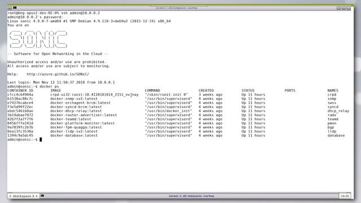Click the terminal window title text
The height and width of the screenshot is (203, 361).
click(177, 8)
